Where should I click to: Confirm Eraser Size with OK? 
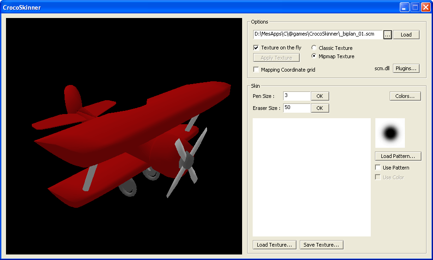[x=320, y=108]
